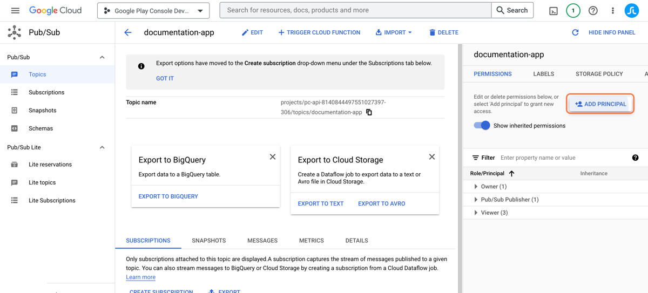This screenshot has width=648, height=293.
Task: Open the user account avatar
Action: coord(632,11)
